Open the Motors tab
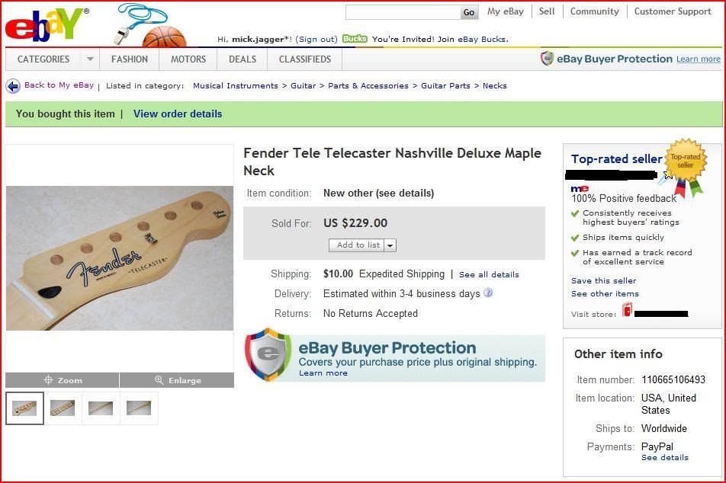The height and width of the screenshot is (483, 726). click(x=188, y=59)
